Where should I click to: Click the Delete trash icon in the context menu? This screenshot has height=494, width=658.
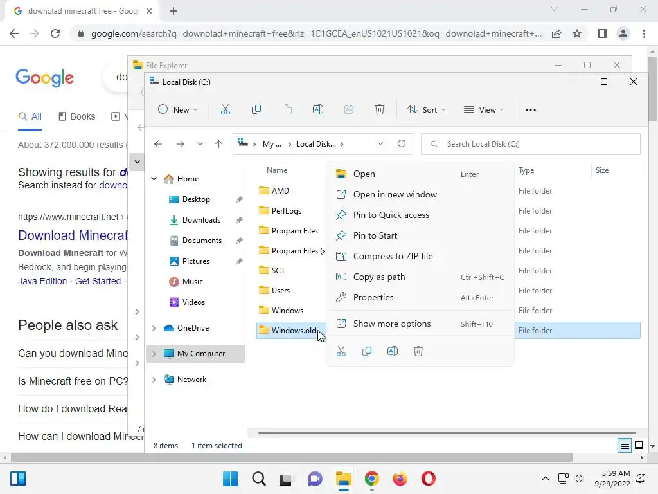418,351
